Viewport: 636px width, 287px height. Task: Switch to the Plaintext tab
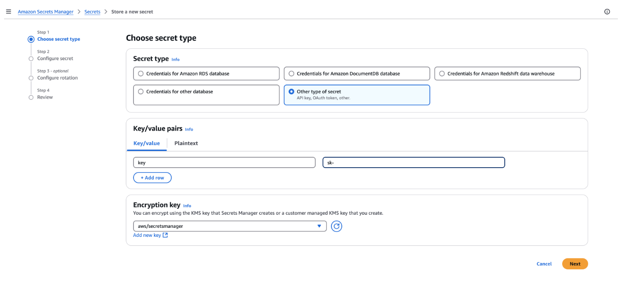(186, 143)
